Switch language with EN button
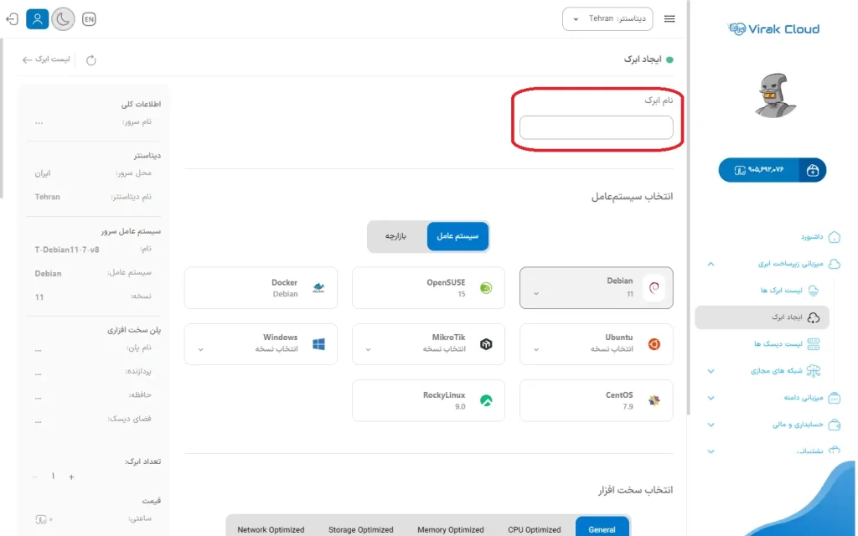Image resolution: width=858 pixels, height=536 pixels. (x=89, y=18)
